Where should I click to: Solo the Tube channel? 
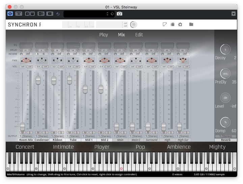click(77, 133)
